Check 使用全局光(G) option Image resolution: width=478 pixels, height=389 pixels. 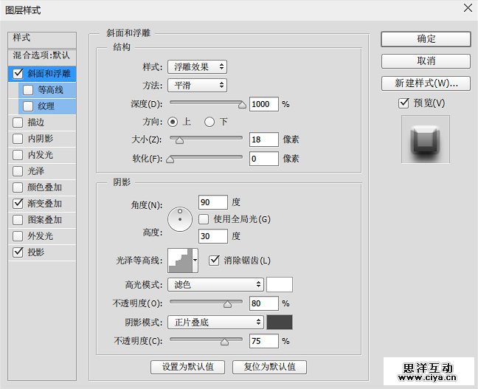coord(204,219)
